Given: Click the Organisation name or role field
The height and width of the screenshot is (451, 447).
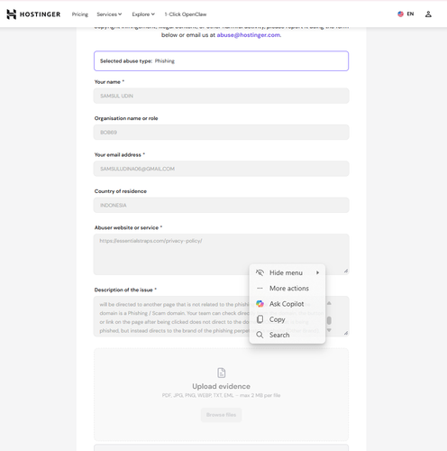Looking at the screenshot, I should click(222, 133).
